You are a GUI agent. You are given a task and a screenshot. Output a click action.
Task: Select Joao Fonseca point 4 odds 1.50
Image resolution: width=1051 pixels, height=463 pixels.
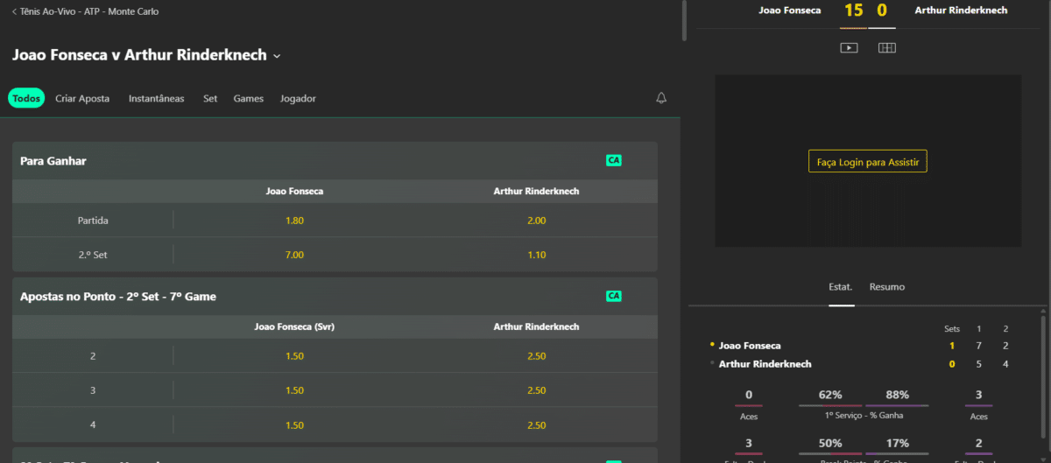tap(294, 424)
